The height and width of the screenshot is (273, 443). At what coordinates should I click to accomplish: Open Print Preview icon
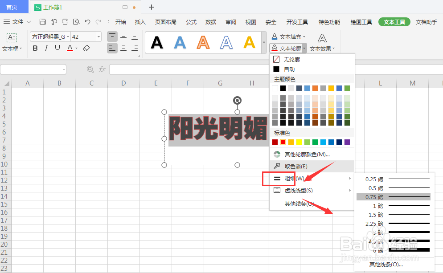click(76, 22)
